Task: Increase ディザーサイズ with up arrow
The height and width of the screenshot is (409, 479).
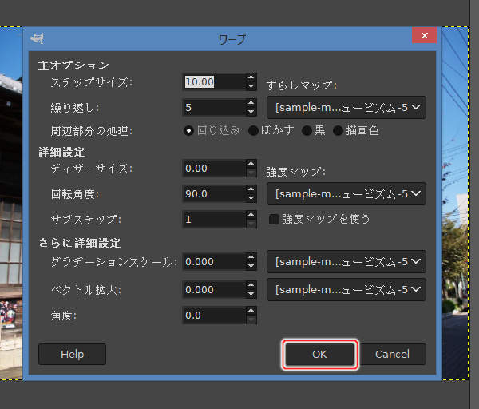Action: click(251, 164)
